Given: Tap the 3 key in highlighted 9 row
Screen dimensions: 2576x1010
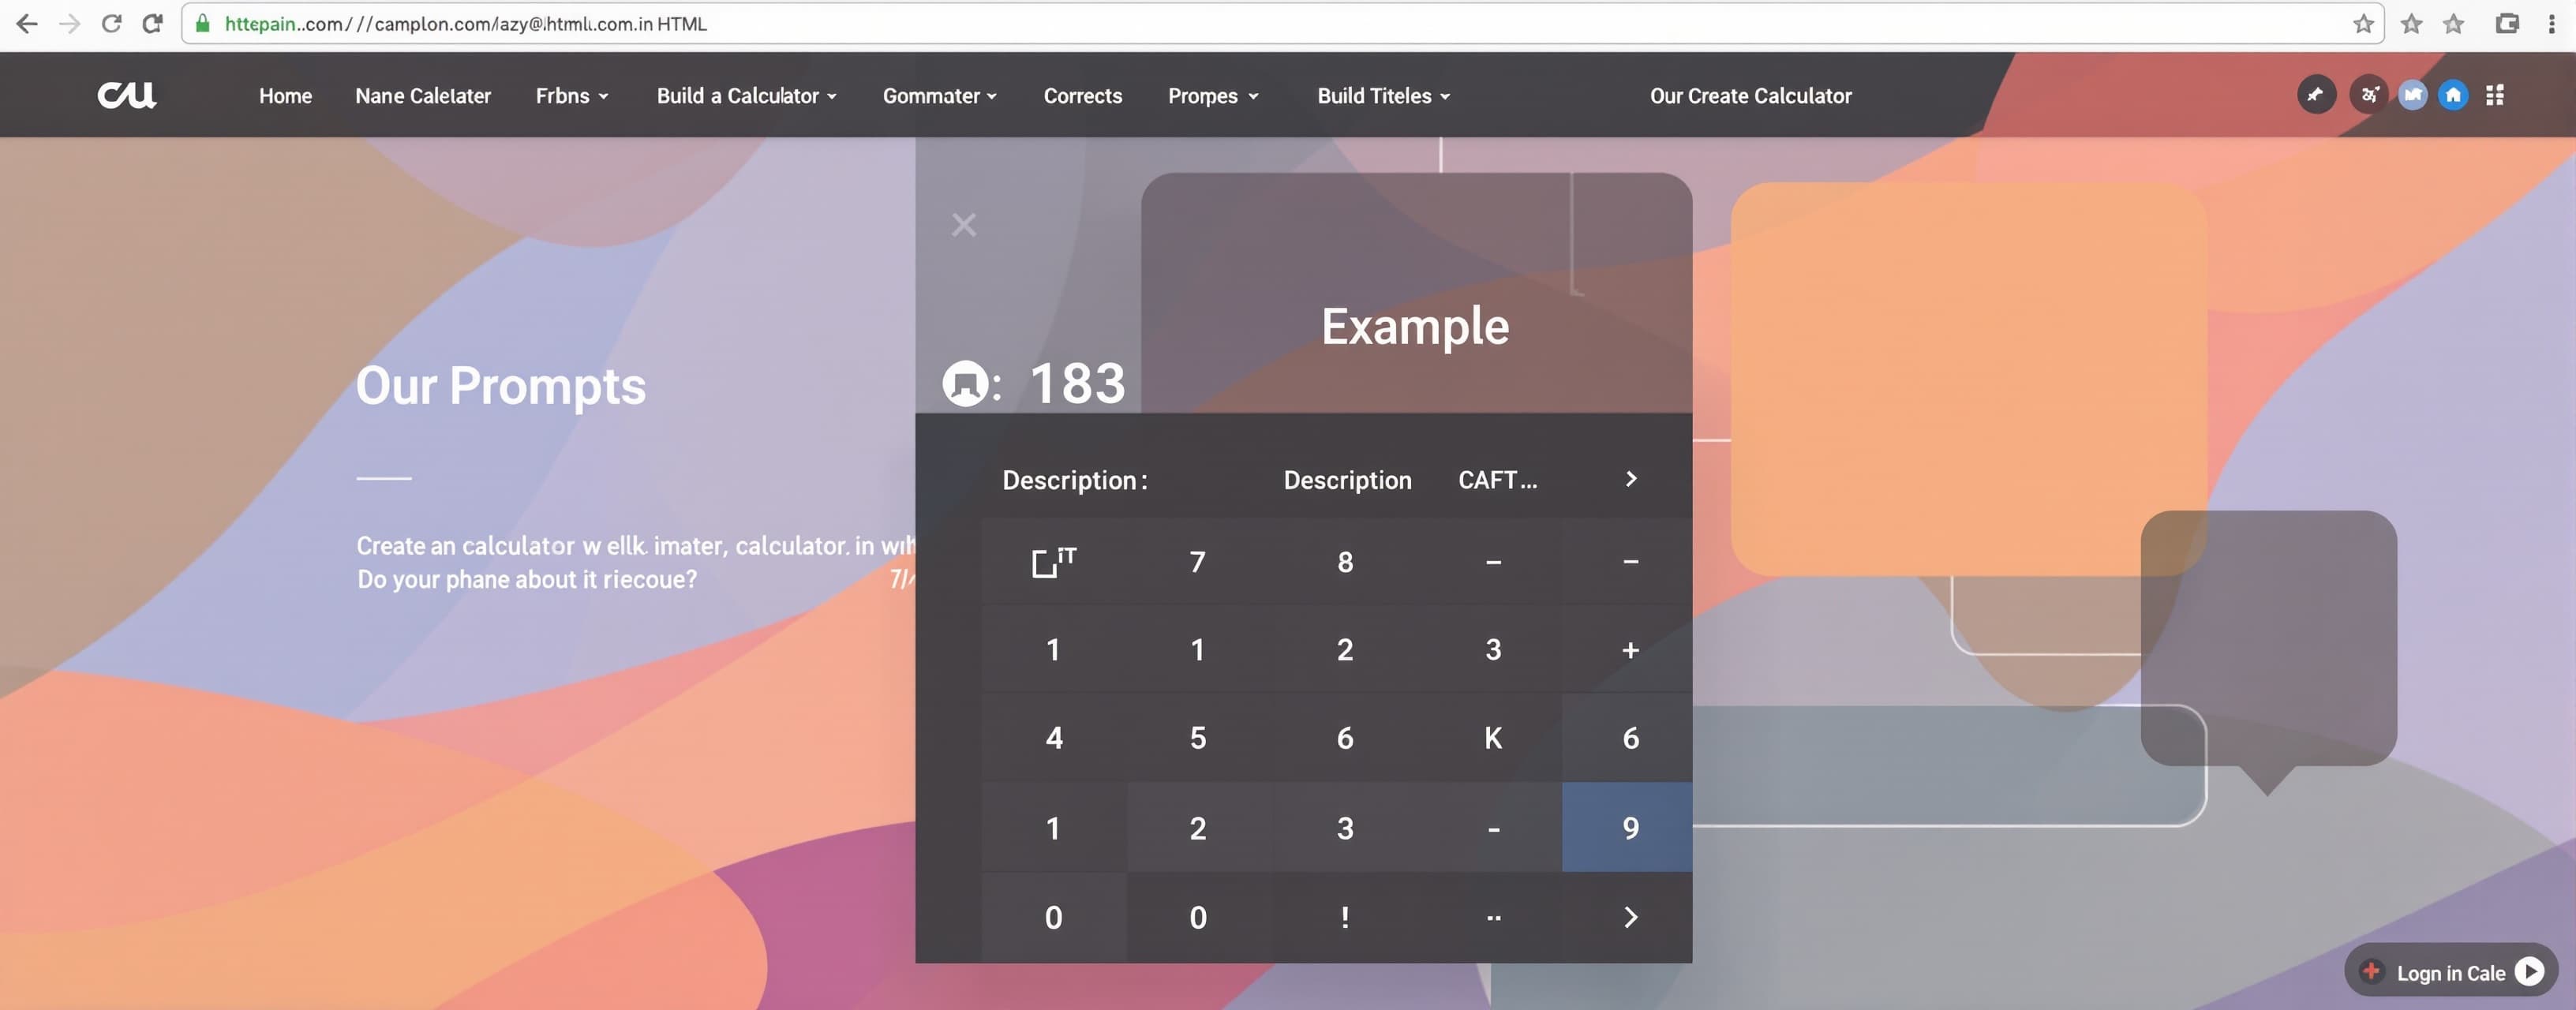Looking at the screenshot, I should [x=1345, y=828].
